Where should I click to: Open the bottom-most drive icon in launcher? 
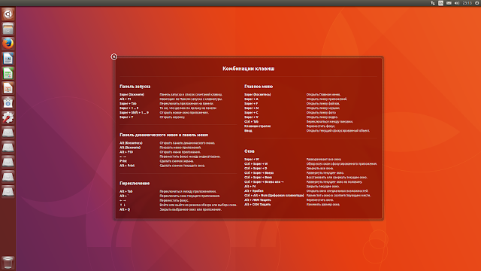click(8, 192)
